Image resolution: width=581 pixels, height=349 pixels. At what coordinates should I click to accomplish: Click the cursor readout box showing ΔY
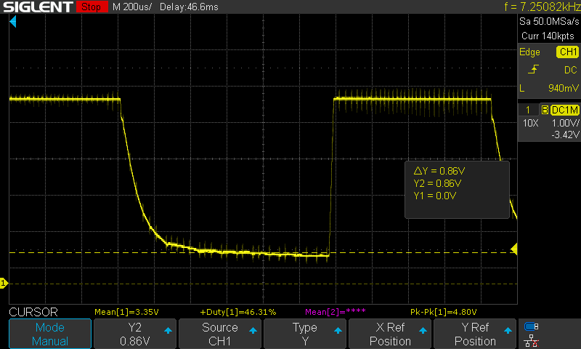(x=456, y=189)
